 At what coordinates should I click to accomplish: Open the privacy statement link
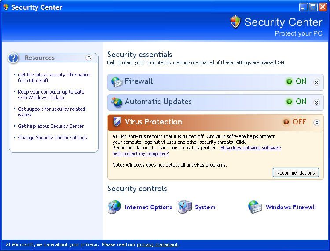[158, 244]
